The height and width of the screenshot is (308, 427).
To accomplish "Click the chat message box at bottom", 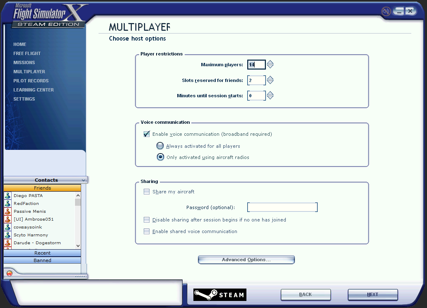I will pos(96,292).
